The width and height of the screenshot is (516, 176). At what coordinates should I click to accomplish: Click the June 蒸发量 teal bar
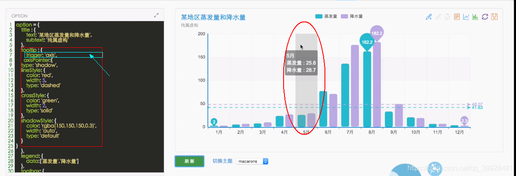323,109
